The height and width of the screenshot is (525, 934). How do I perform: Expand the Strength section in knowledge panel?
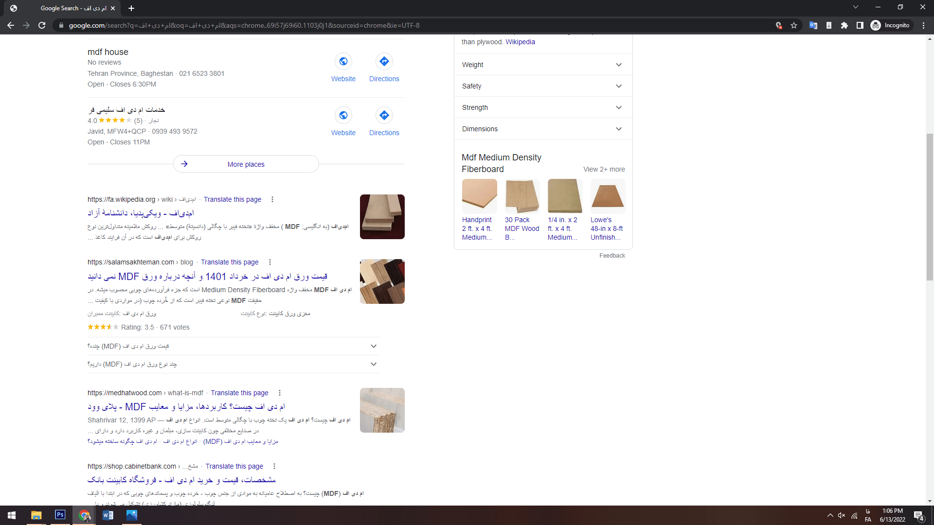tap(543, 107)
